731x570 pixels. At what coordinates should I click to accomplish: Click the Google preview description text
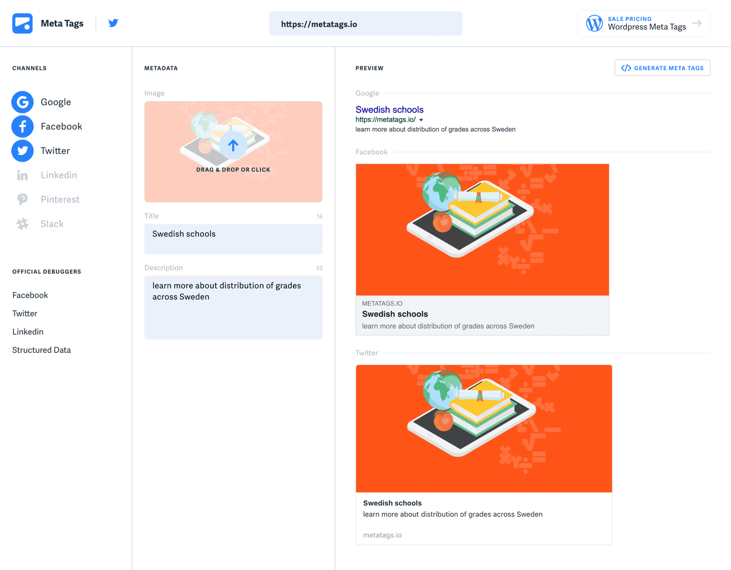[x=436, y=129]
